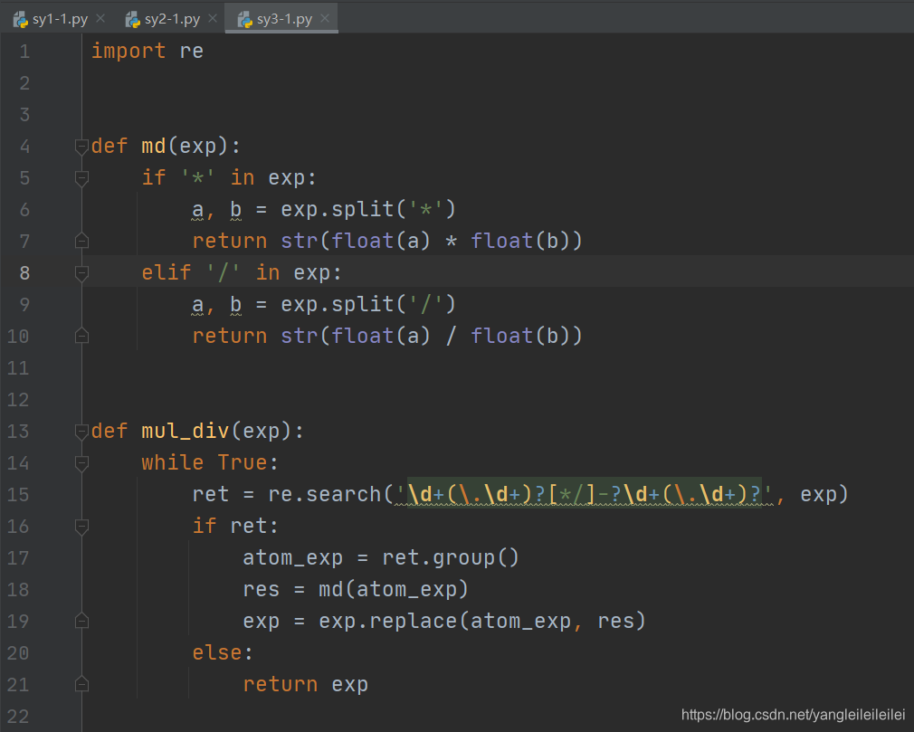Click 'while True:' on line 14
Viewport: 914px width, 732px height.
click(x=211, y=462)
